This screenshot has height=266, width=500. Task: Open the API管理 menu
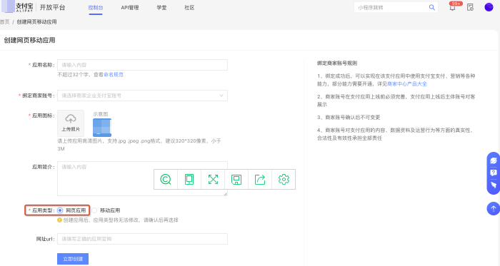coord(130,8)
